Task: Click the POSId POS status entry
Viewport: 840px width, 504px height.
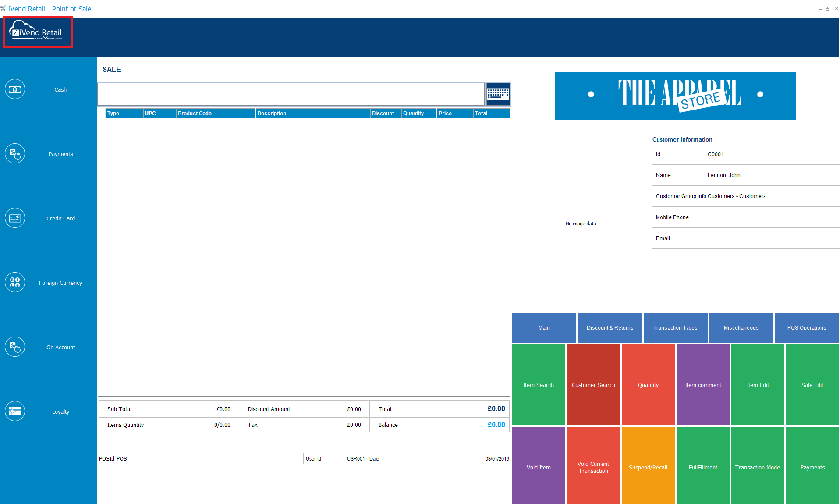Action: coord(200,459)
